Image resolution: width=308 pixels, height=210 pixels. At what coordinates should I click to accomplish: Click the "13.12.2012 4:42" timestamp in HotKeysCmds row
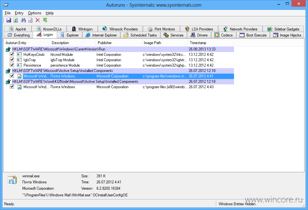coord(201,55)
